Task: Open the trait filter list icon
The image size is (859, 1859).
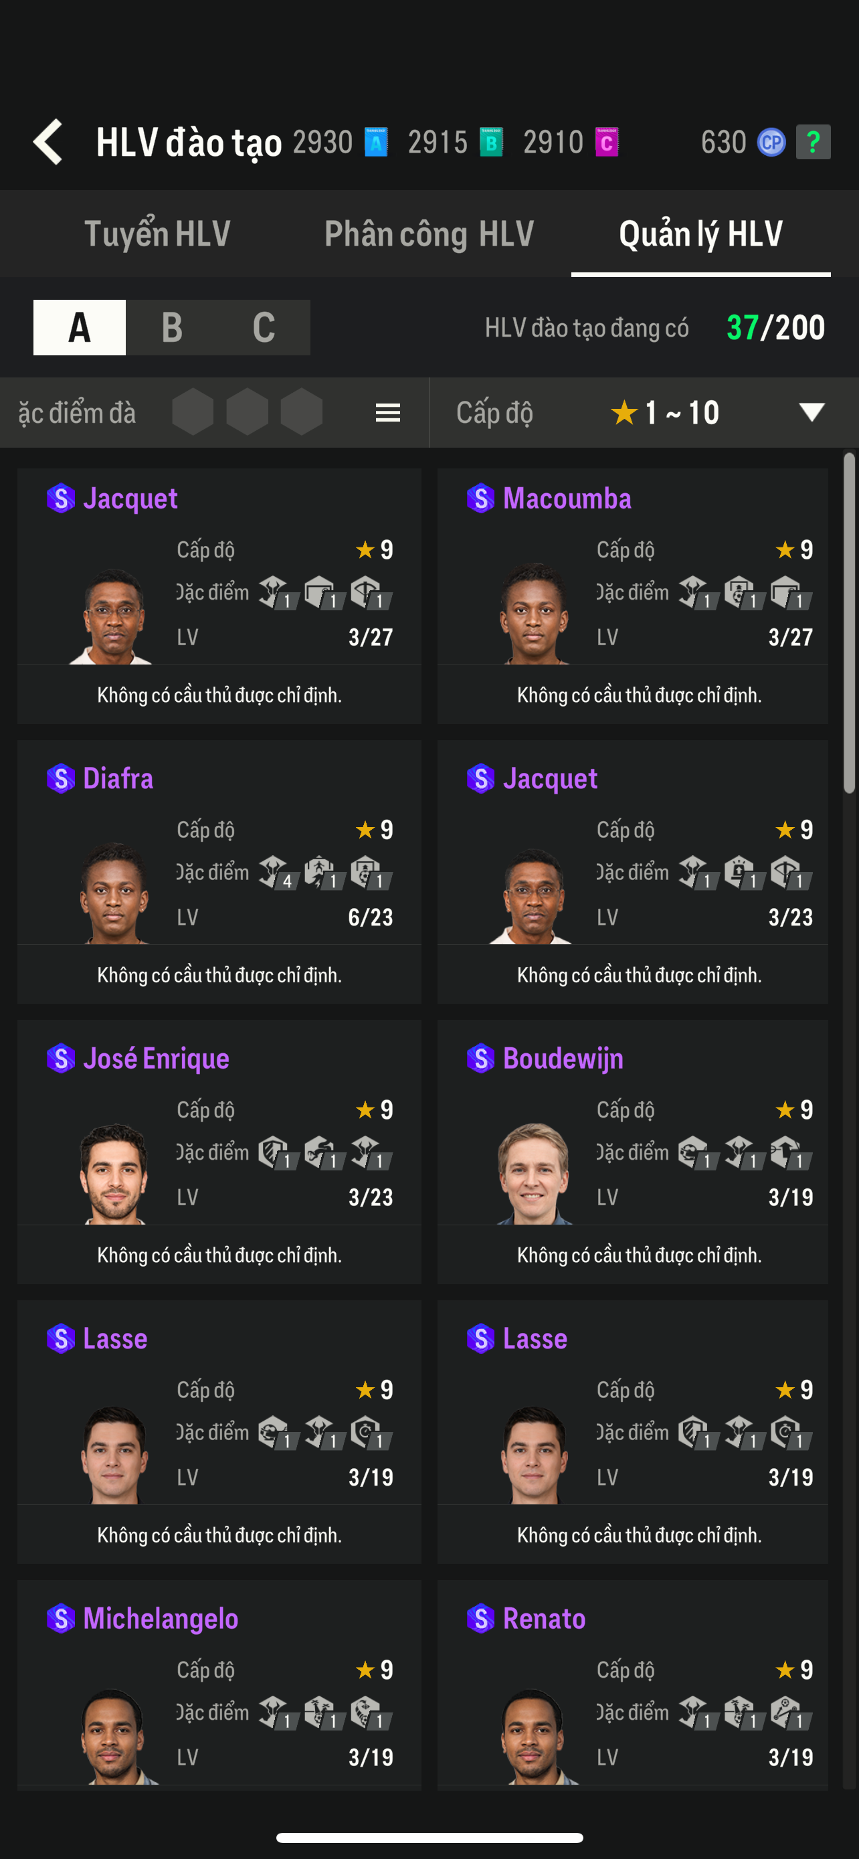Action: (x=387, y=413)
